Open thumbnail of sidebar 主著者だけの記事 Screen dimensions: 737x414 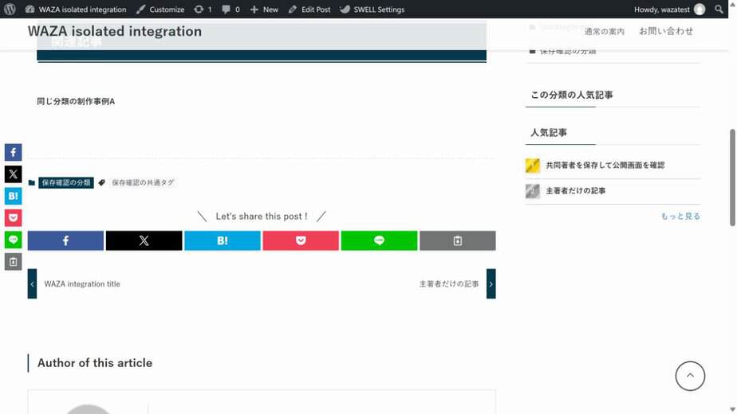(x=533, y=190)
